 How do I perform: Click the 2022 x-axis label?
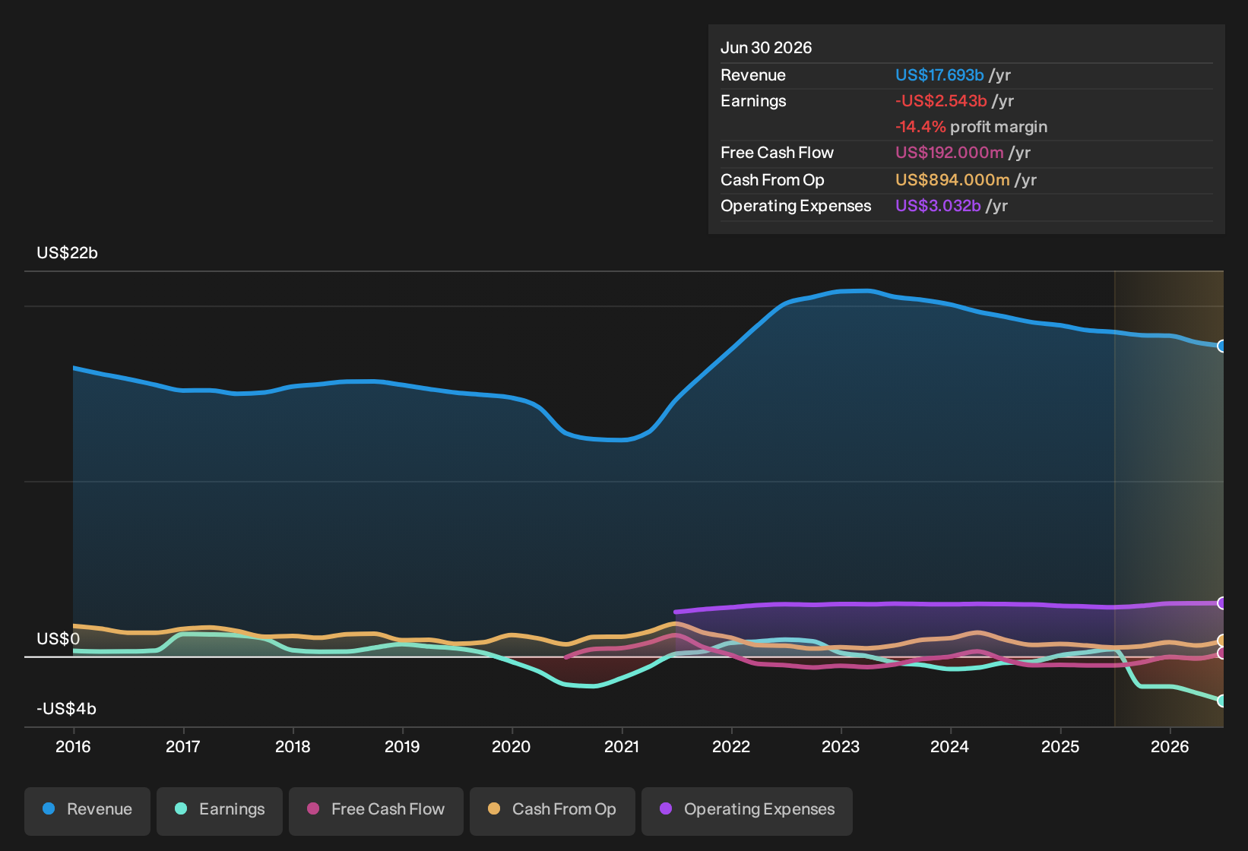pyautogui.click(x=731, y=747)
